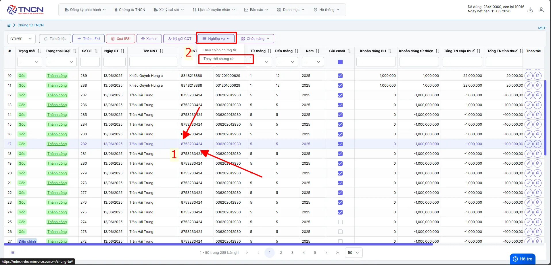Check Gửi email for row 26
Screen dimensions: 551x265
[x=340, y=232]
